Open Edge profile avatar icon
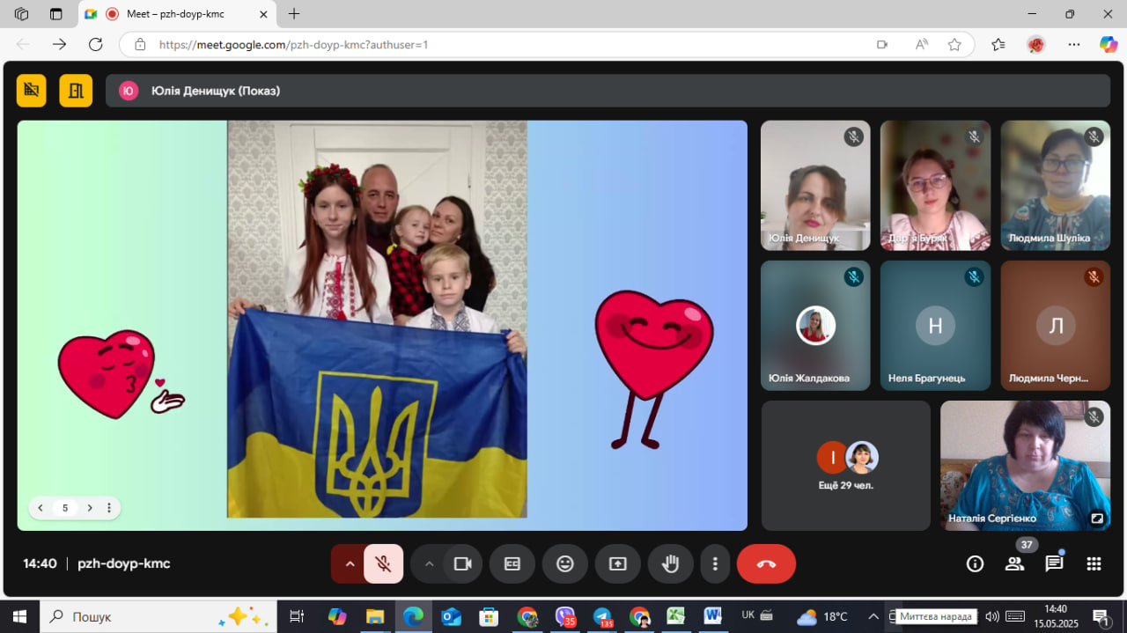This screenshot has width=1127, height=633. (1035, 44)
